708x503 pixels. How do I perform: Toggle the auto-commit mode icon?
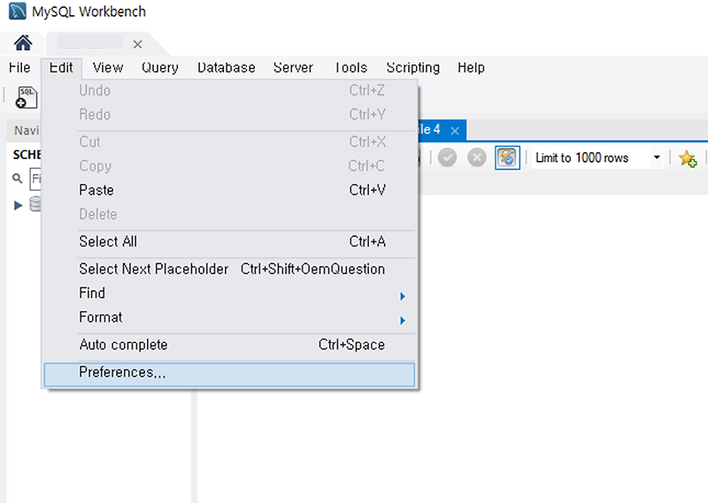click(507, 157)
